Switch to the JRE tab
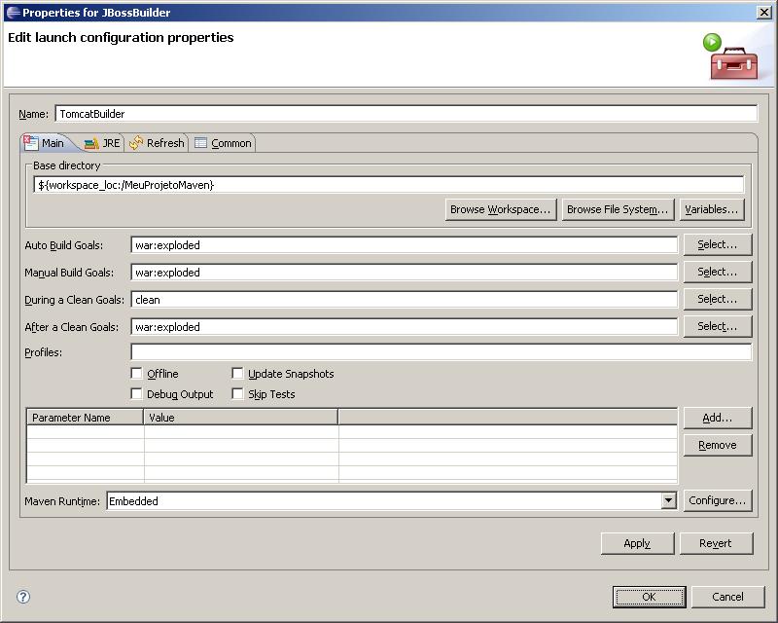 (x=102, y=143)
